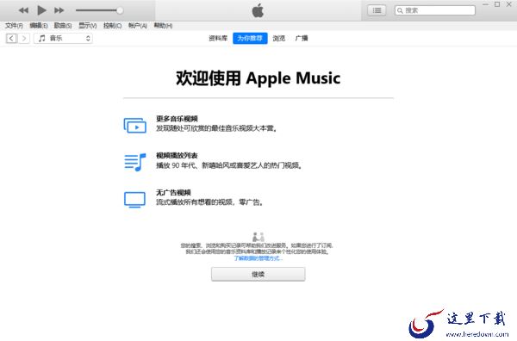Open the 控制(C) menu
Viewport: 517px width, 341px height.
[112, 26]
